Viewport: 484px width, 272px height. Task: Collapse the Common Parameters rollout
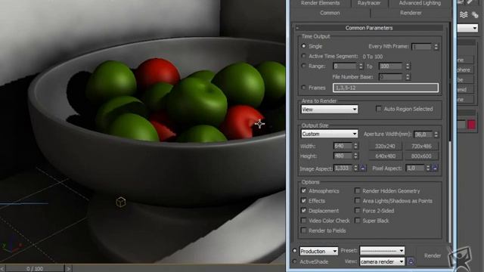coord(369,28)
